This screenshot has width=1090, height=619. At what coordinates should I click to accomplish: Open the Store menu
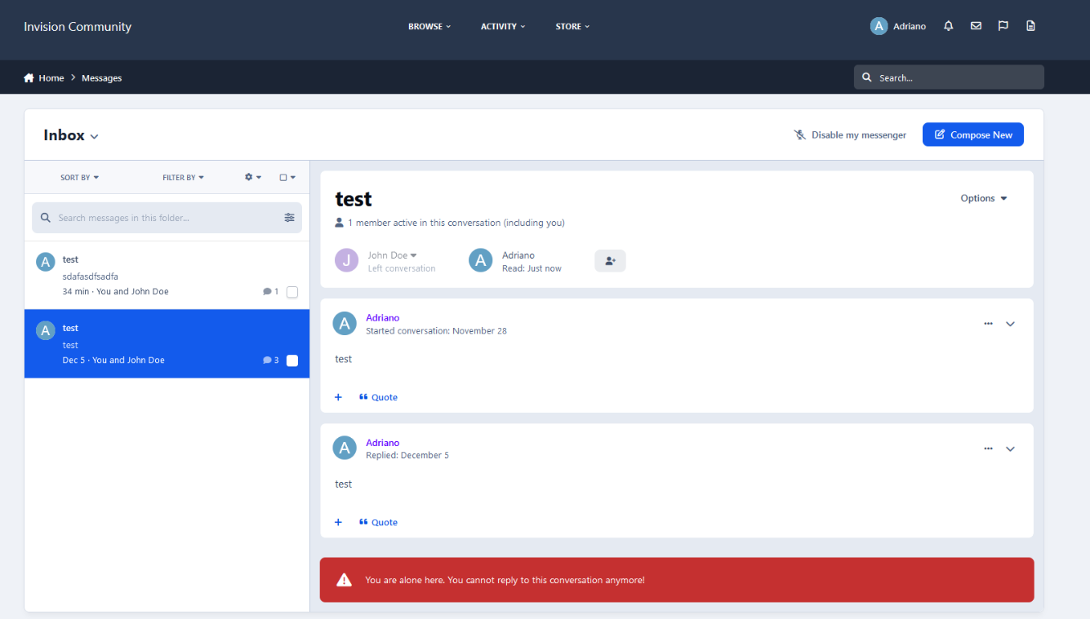tap(572, 27)
